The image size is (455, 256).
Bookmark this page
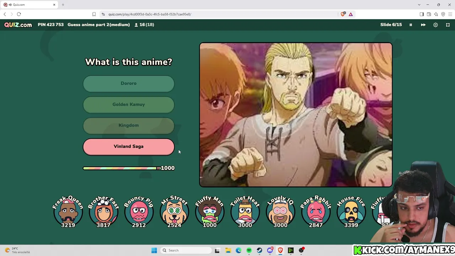point(94,14)
